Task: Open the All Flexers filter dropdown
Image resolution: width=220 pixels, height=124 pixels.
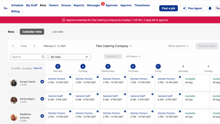Action: point(134,57)
